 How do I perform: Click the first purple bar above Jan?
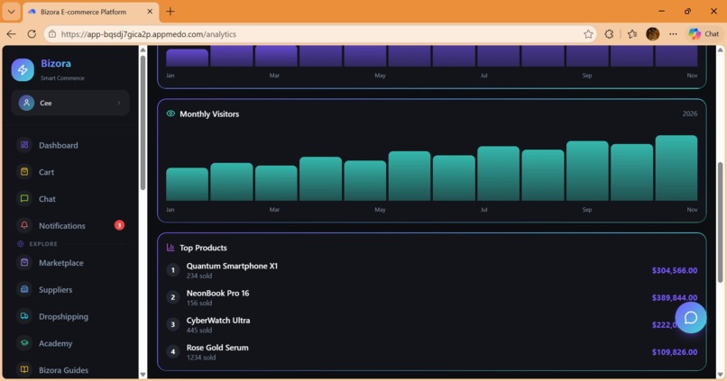tap(187, 58)
